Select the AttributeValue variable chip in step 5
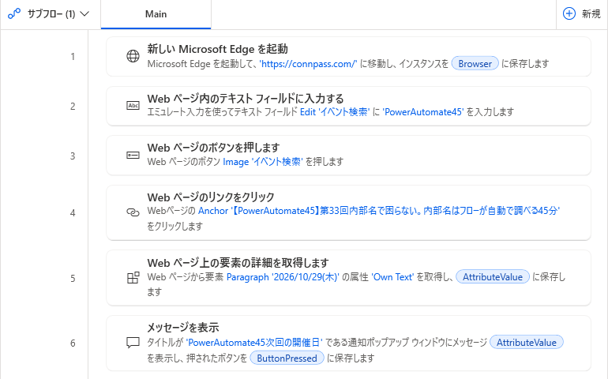 pos(493,277)
